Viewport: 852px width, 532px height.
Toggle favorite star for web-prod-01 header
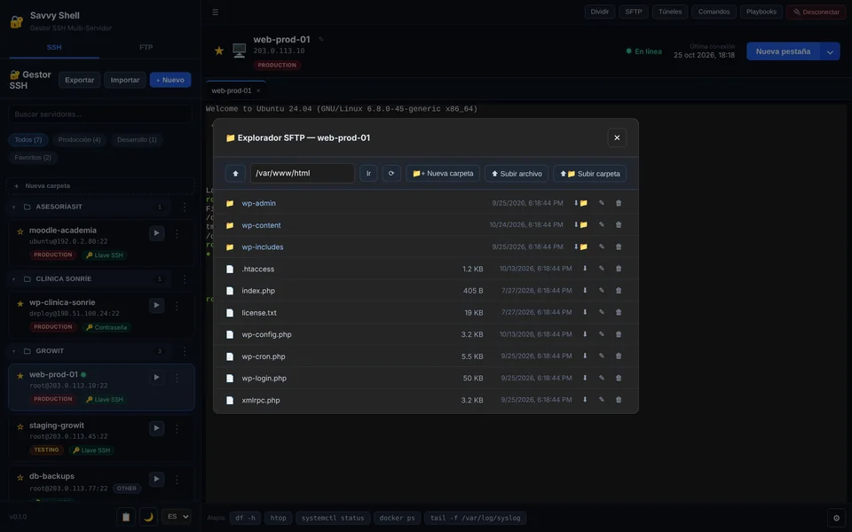(x=219, y=51)
